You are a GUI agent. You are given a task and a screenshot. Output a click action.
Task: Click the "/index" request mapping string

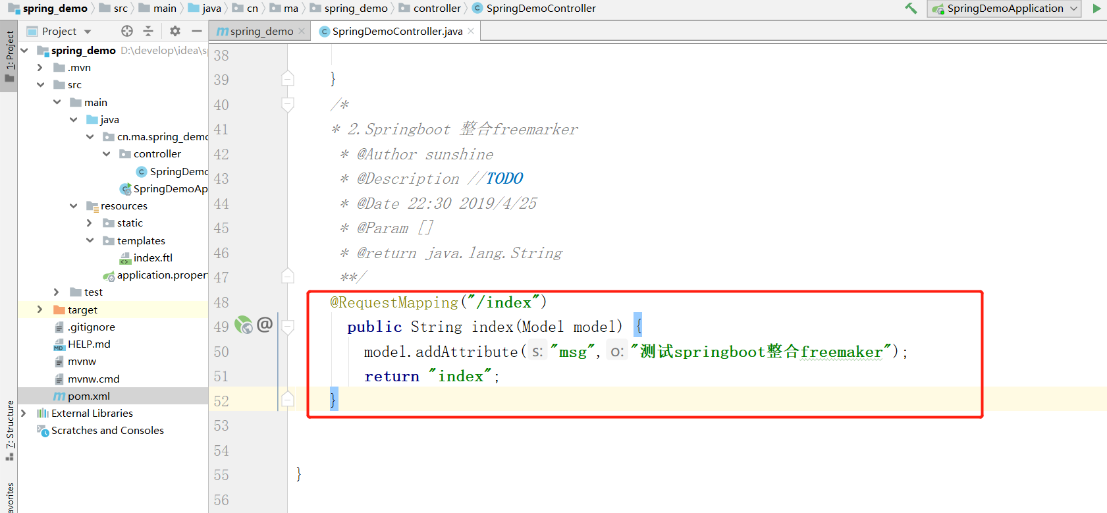pyautogui.click(x=503, y=302)
